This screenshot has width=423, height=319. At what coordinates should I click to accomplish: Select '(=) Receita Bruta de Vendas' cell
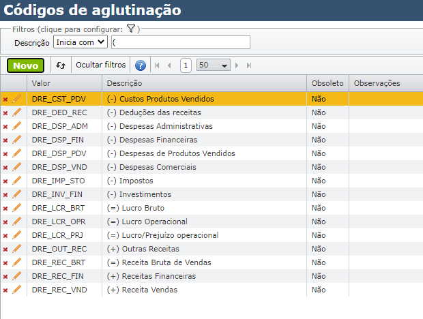205,262
